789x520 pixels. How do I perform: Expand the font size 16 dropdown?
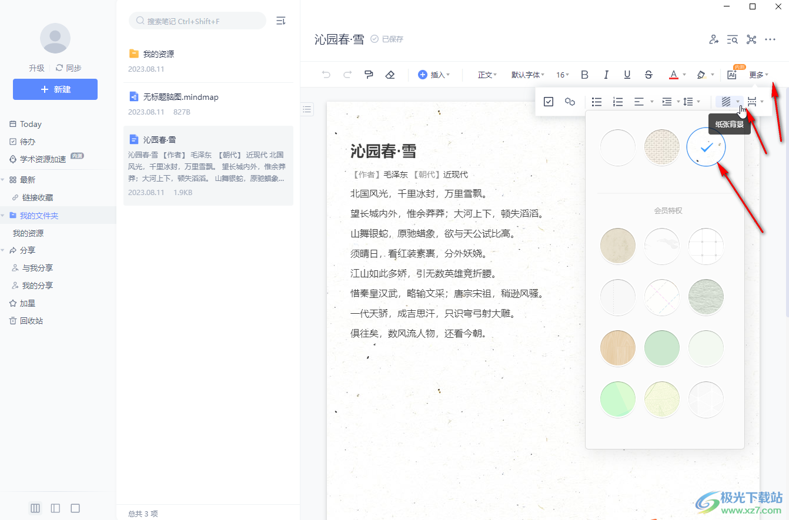tap(563, 75)
